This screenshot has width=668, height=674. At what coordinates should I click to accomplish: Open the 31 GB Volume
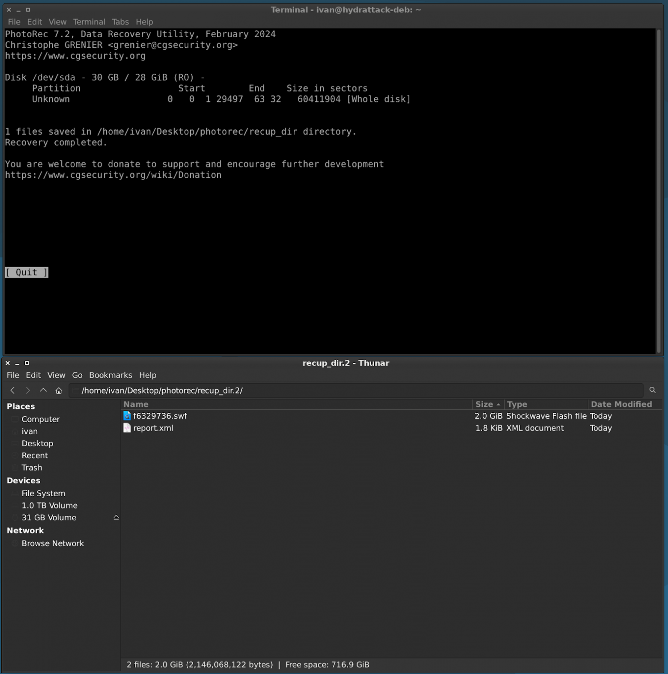point(49,517)
